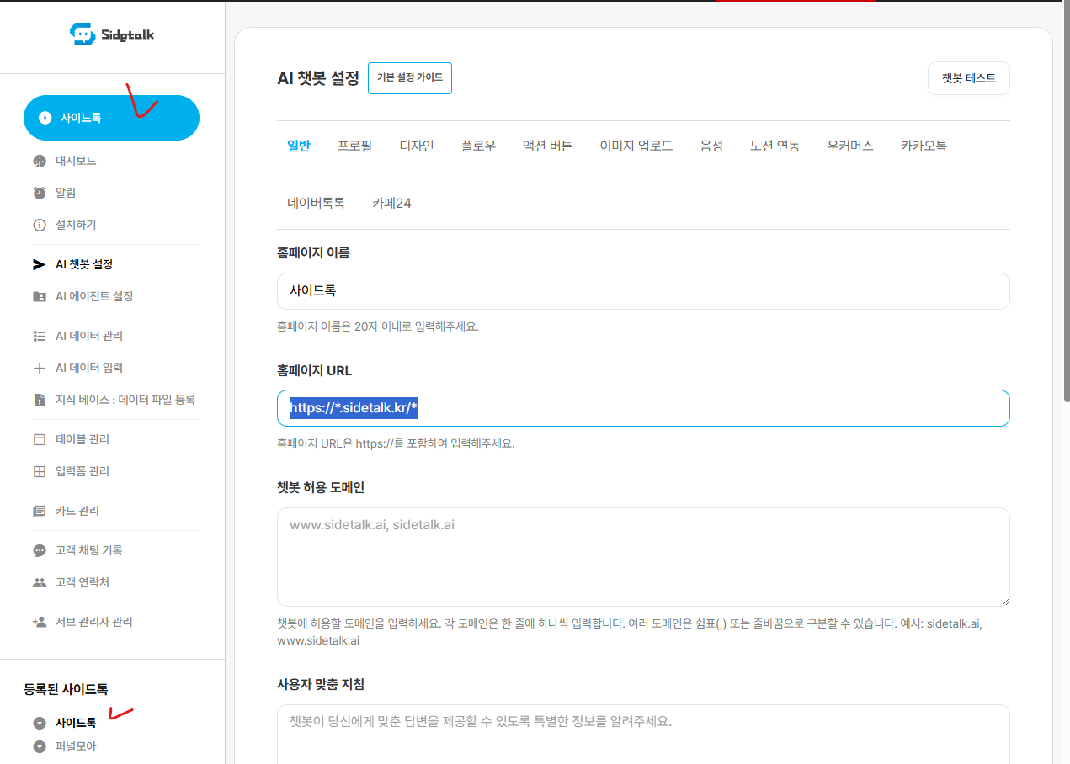This screenshot has width=1070, height=764.
Task: Click the 챗봇 테스트 button
Action: pyautogui.click(x=969, y=78)
